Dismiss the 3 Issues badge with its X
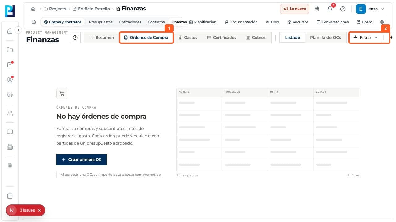396x222 pixels. pos(39,210)
